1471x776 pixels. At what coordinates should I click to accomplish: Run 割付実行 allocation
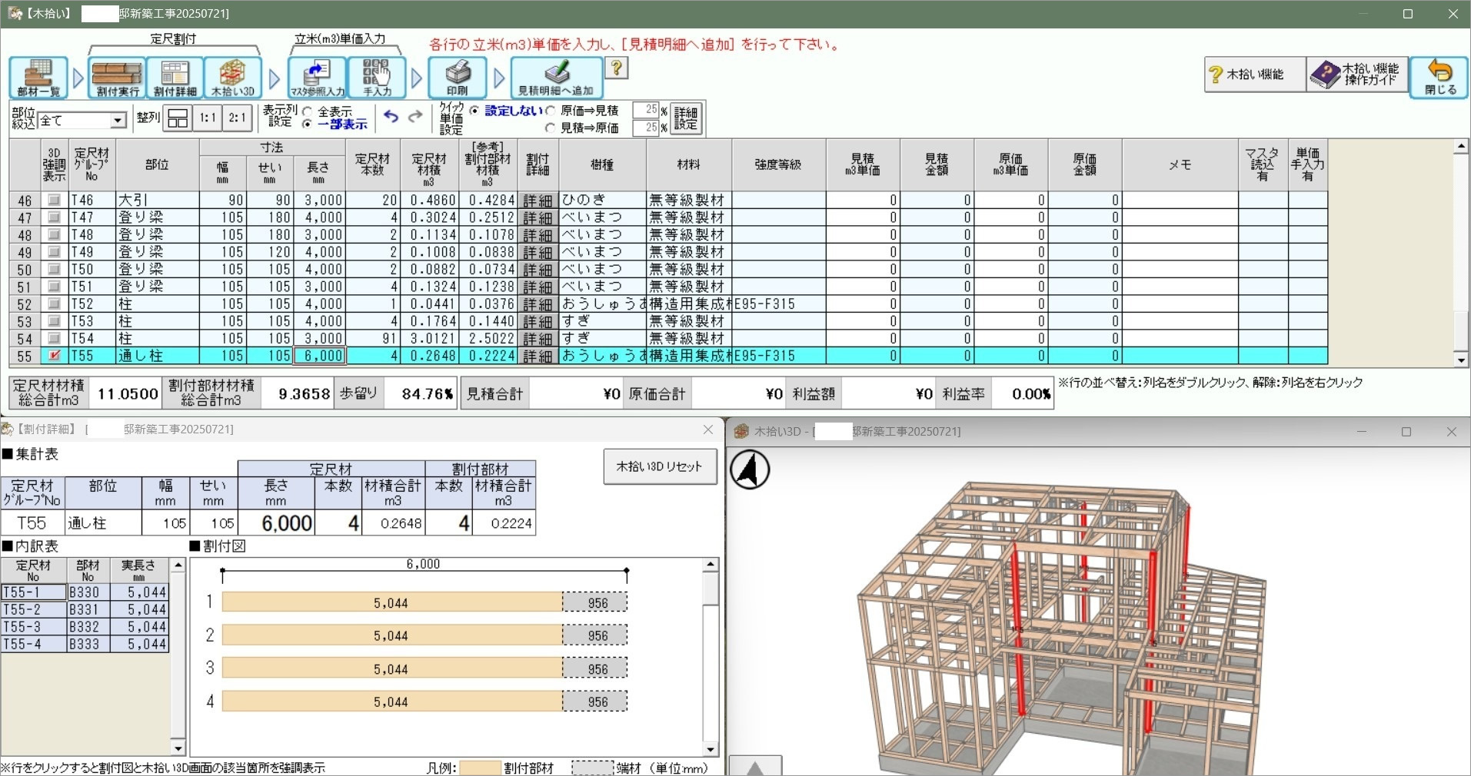pos(118,78)
